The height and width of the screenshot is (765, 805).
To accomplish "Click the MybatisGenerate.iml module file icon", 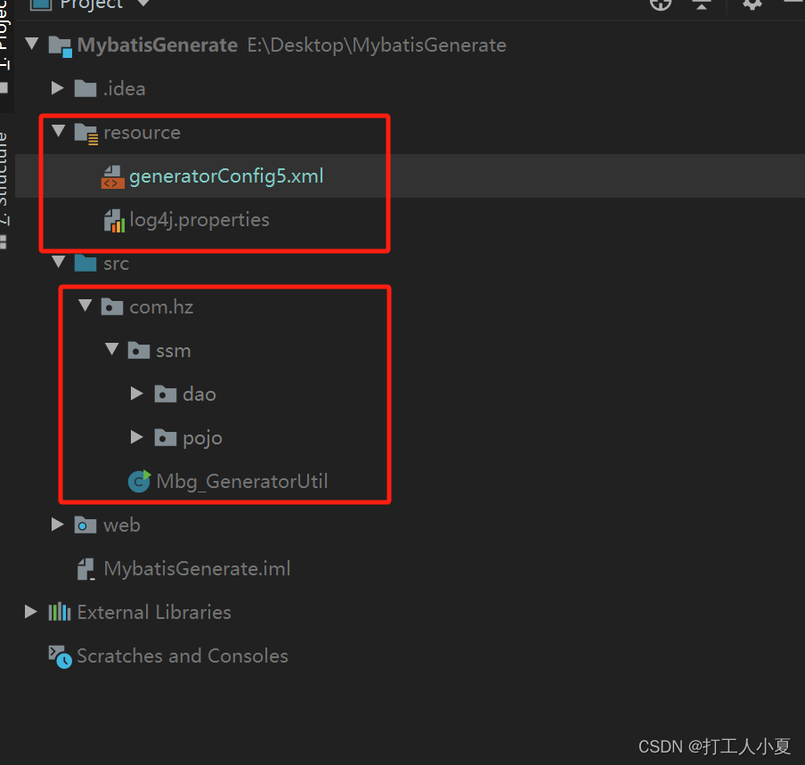I will pos(85,568).
